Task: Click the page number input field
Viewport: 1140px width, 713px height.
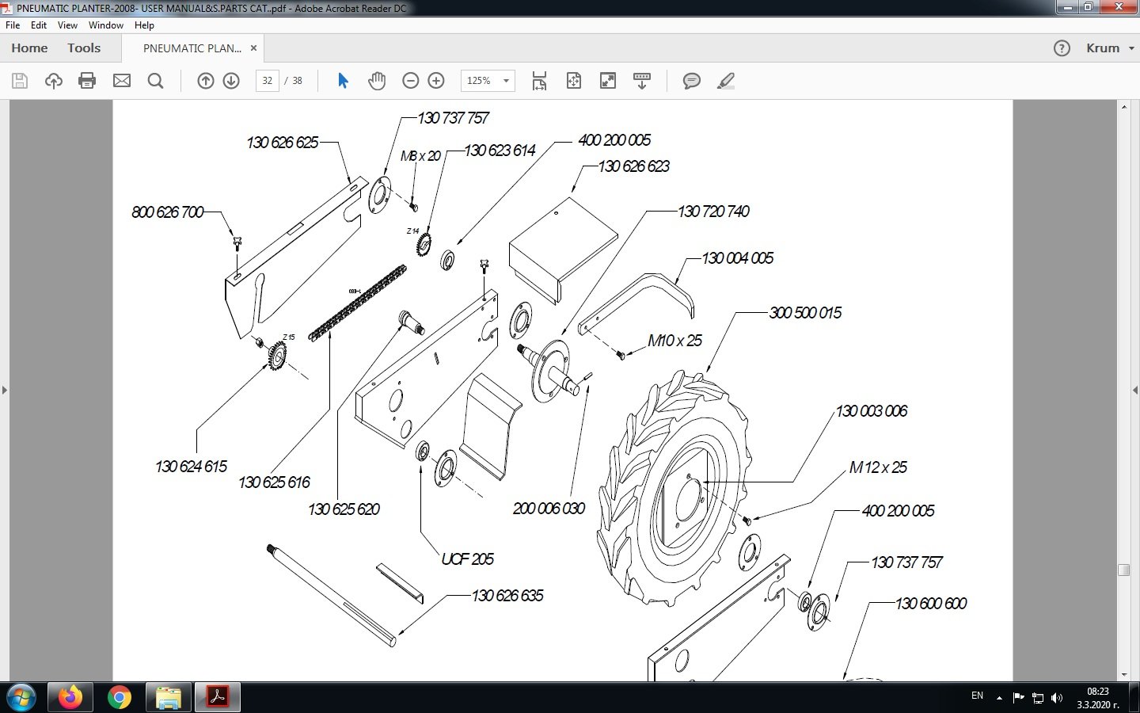Action: (x=268, y=81)
